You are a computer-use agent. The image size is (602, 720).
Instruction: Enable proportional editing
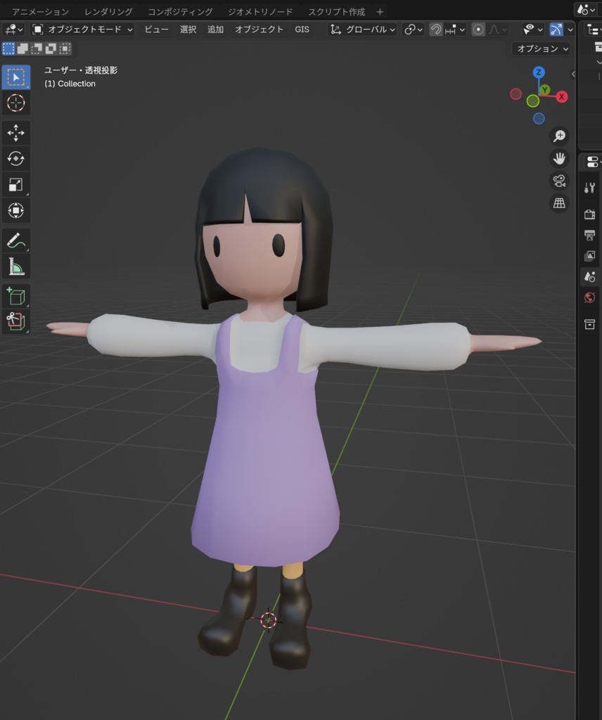[479, 30]
